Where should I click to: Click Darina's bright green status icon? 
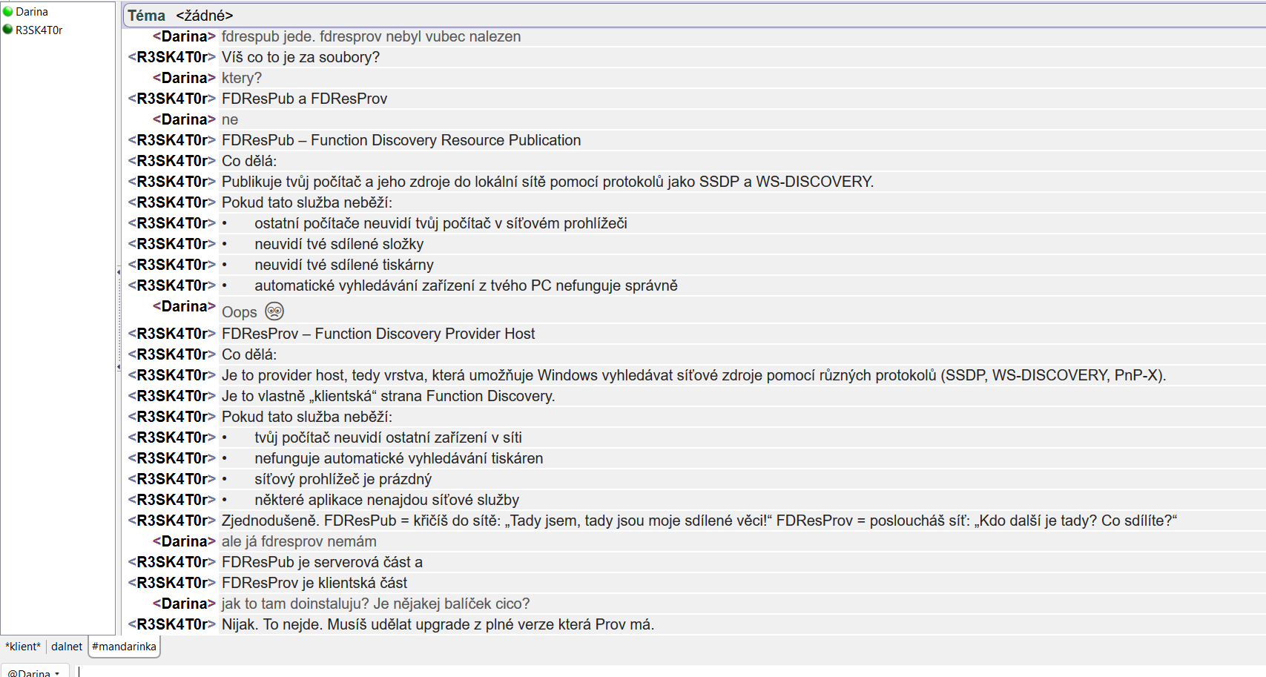pyautogui.click(x=8, y=12)
